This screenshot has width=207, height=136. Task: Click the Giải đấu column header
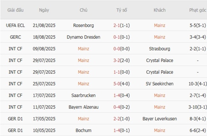click(x=16, y=10)
